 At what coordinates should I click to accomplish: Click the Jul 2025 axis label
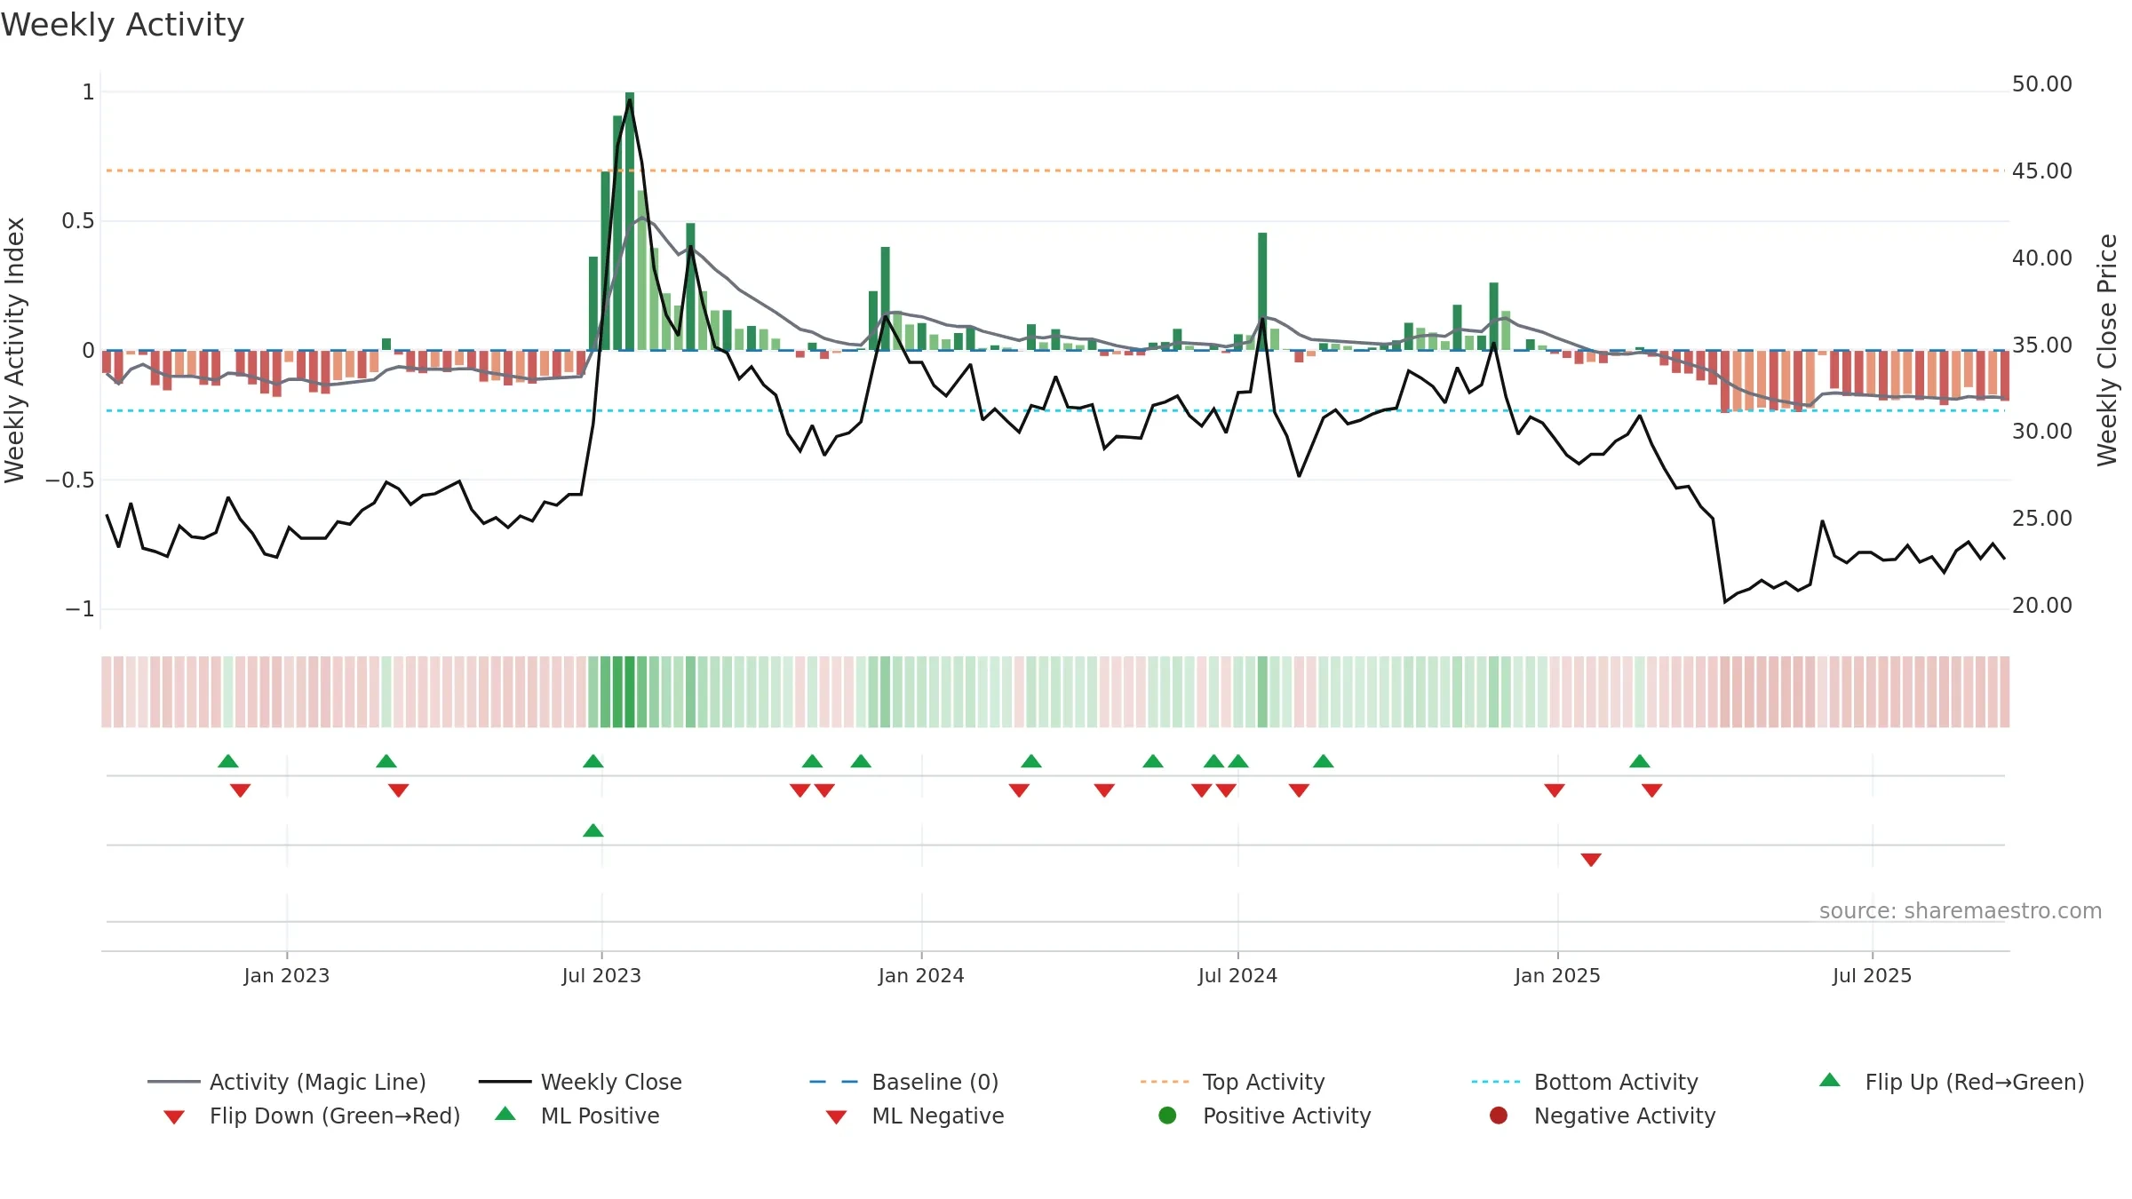point(1872,975)
